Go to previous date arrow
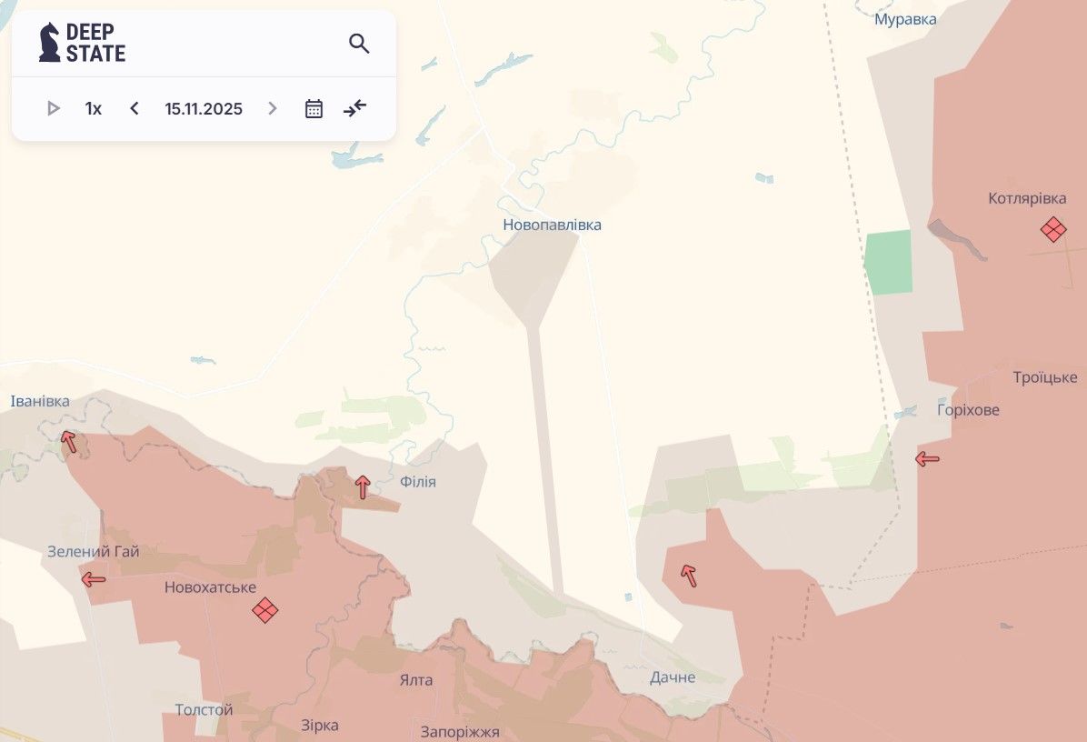This screenshot has width=1087, height=742. 135,109
